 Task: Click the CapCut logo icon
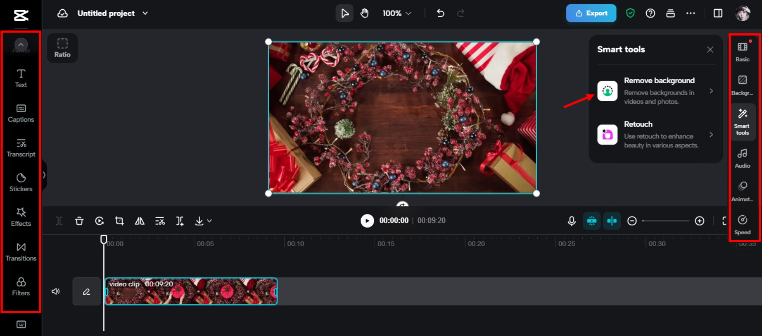coord(21,15)
